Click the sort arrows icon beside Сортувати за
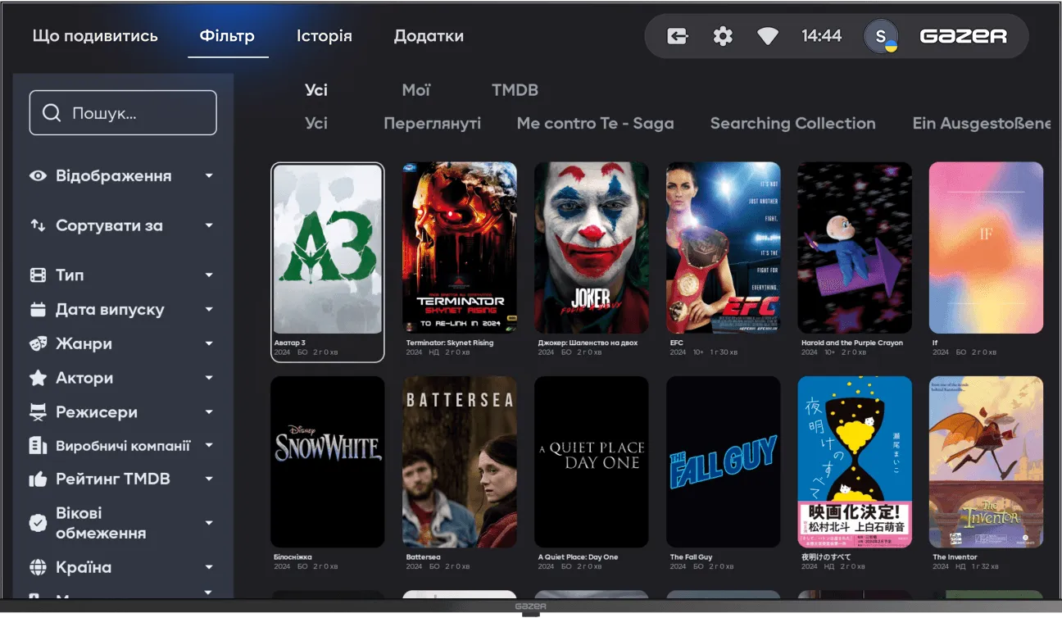1062x618 pixels. pyautogui.click(x=38, y=225)
